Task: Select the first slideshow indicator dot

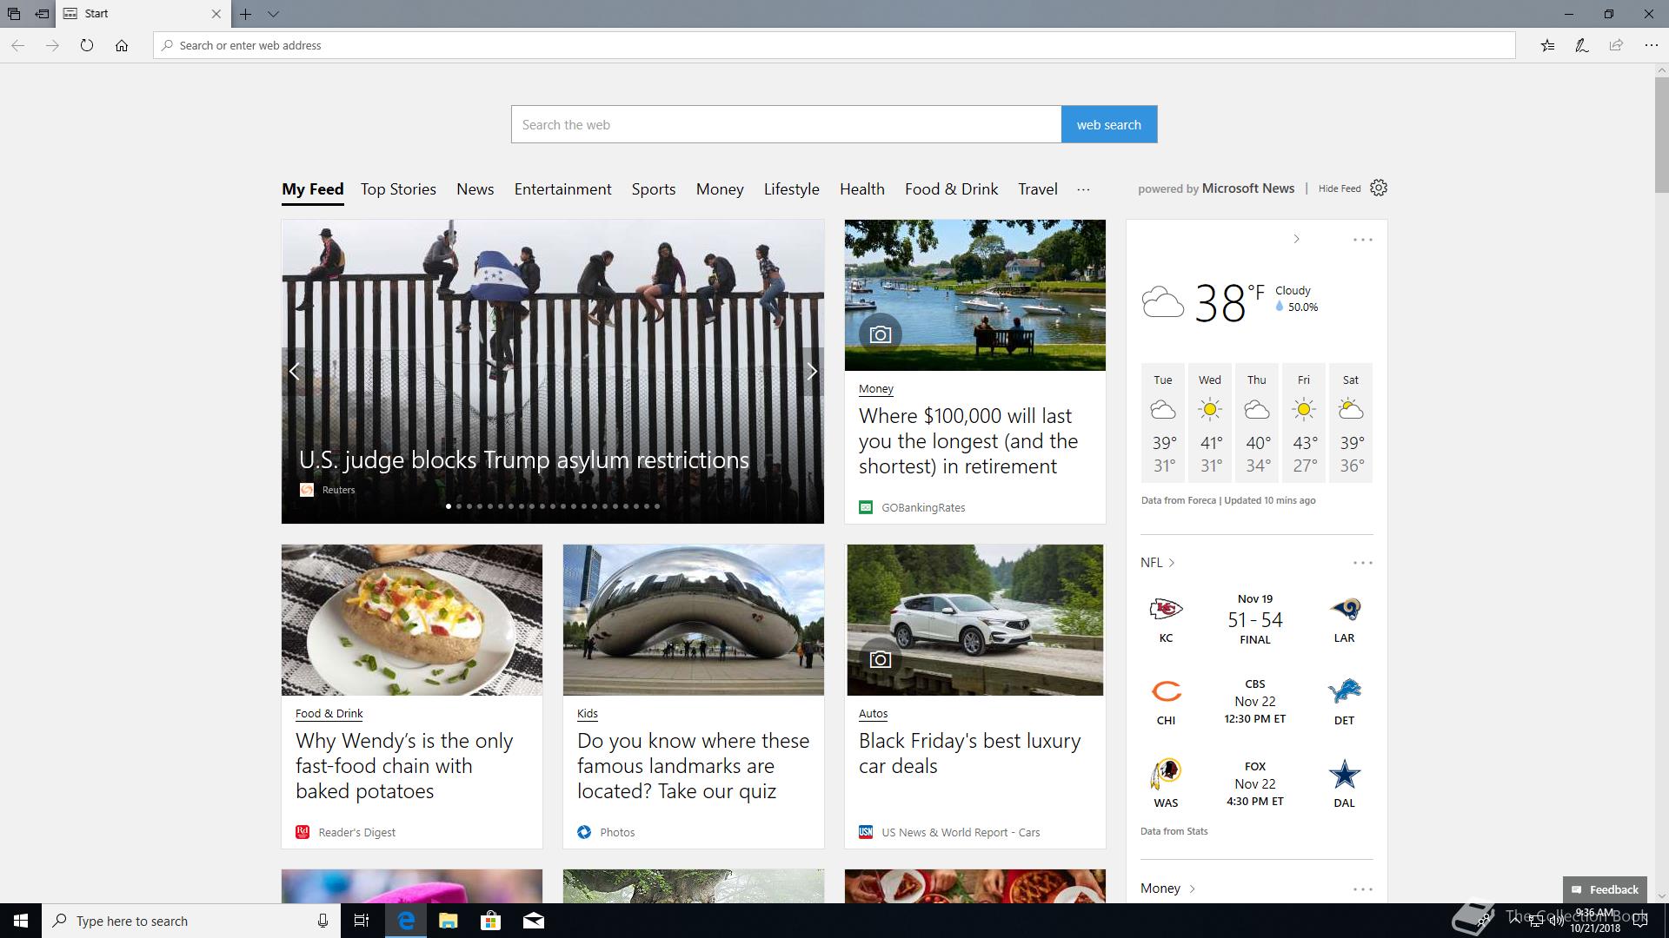Action: 449,506
